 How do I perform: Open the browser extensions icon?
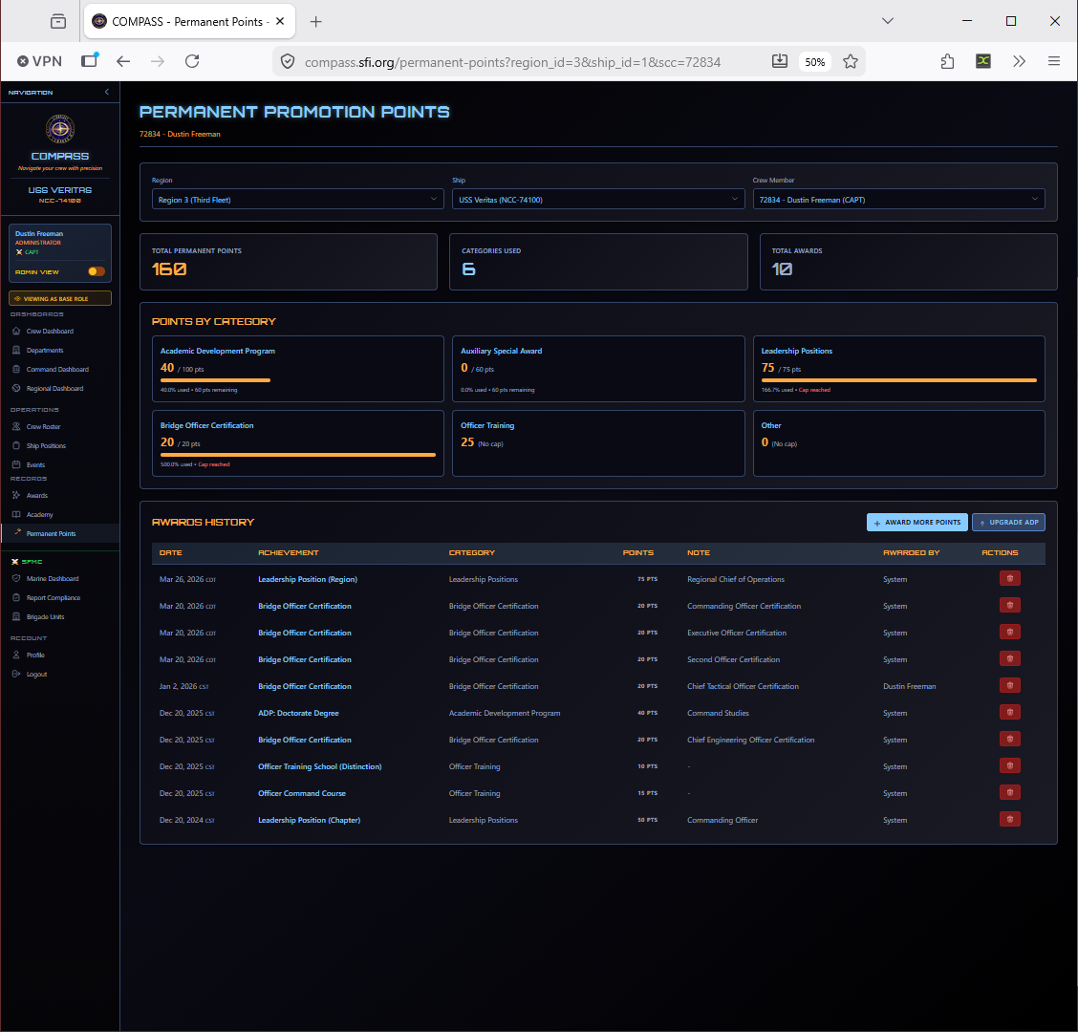click(x=947, y=61)
